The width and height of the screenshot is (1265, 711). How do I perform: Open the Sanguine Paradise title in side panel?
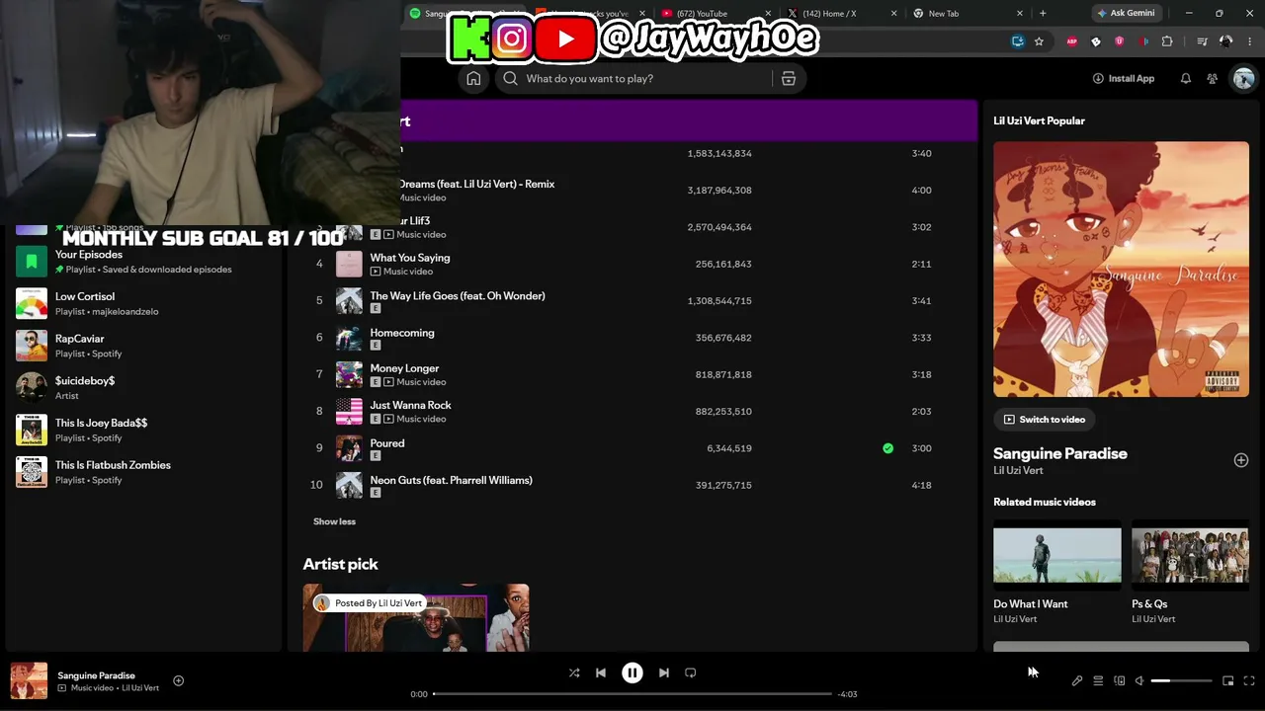point(1060,454)
